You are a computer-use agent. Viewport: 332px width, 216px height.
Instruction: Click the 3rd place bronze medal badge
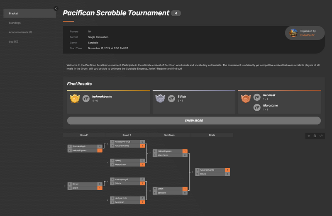(246, 98)
